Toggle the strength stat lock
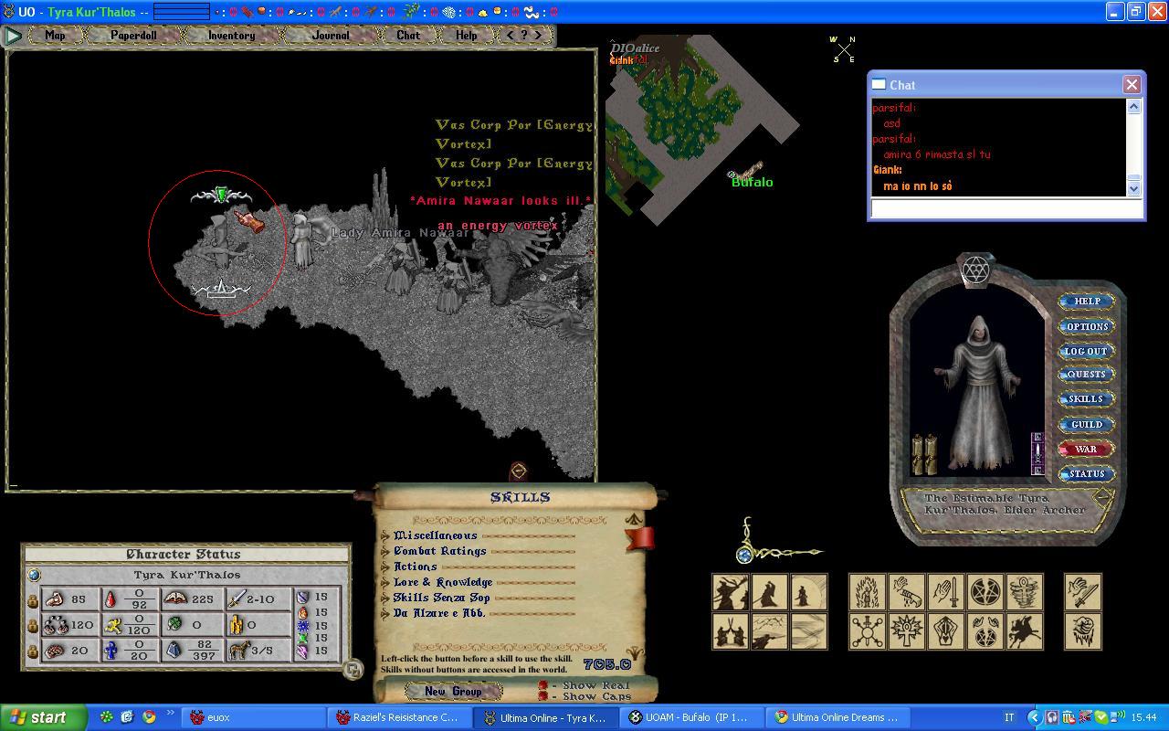This screenshot has height=731, width=1169. click(32, 601)
